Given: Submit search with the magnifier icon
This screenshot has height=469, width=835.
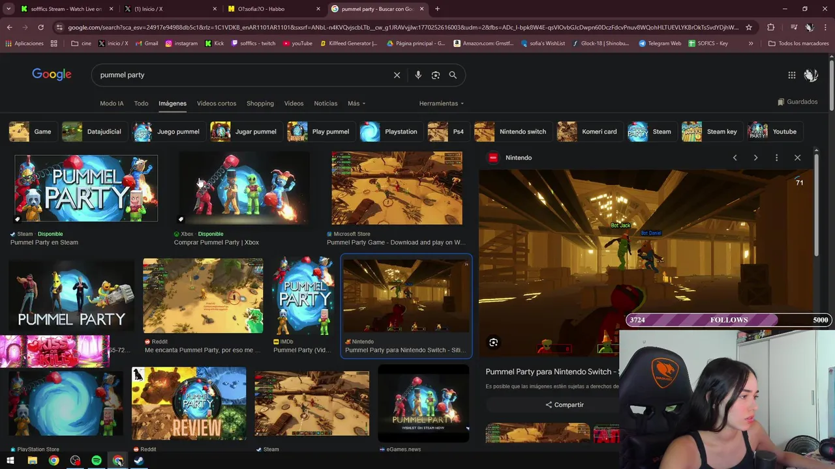Looking at the screenshot, I should (x=453, y=75).
